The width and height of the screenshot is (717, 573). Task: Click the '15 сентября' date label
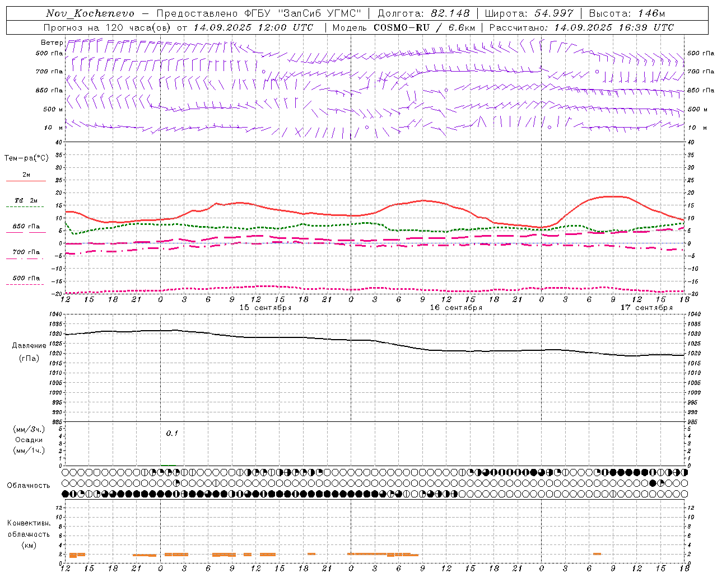point(266,308)
